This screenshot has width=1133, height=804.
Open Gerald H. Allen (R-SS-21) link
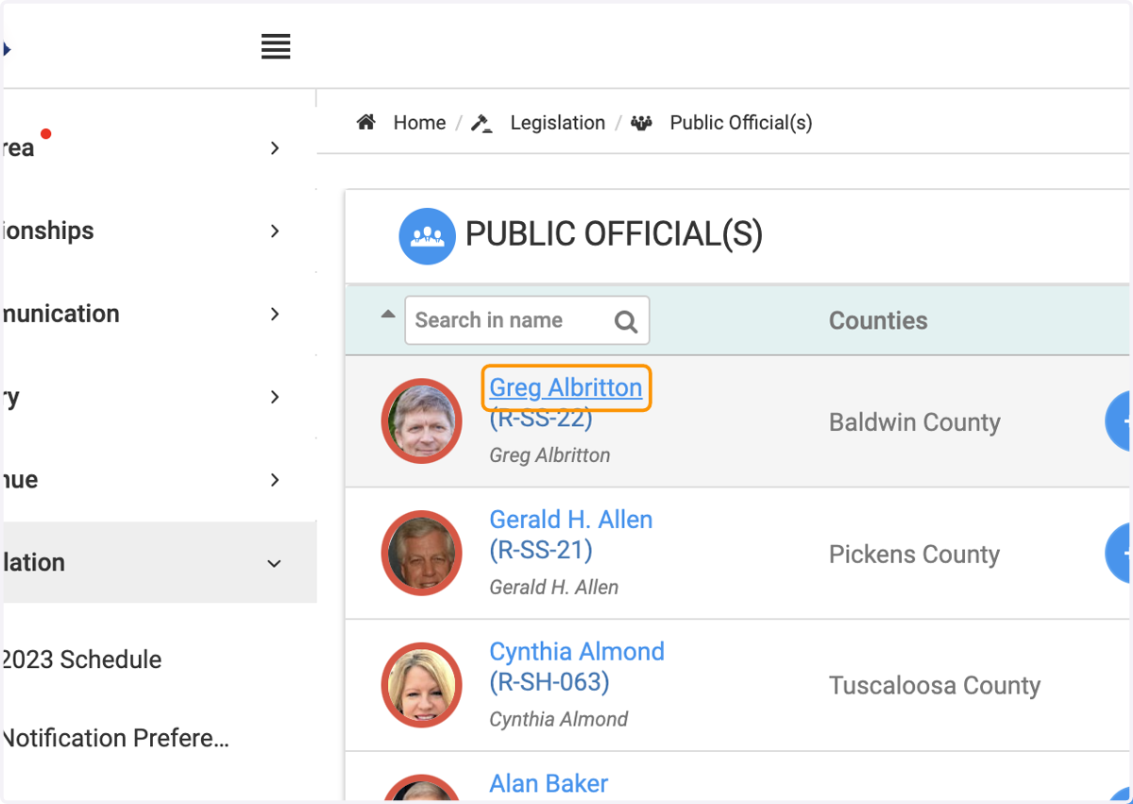[570, 535]
